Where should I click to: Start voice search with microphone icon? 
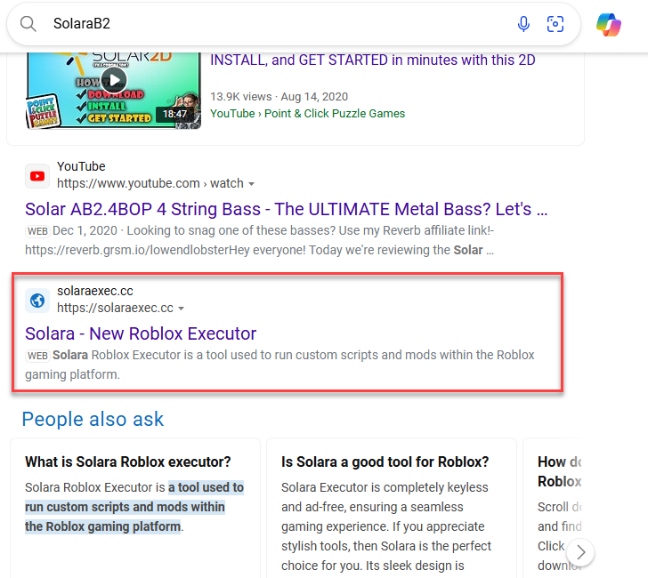524,24
